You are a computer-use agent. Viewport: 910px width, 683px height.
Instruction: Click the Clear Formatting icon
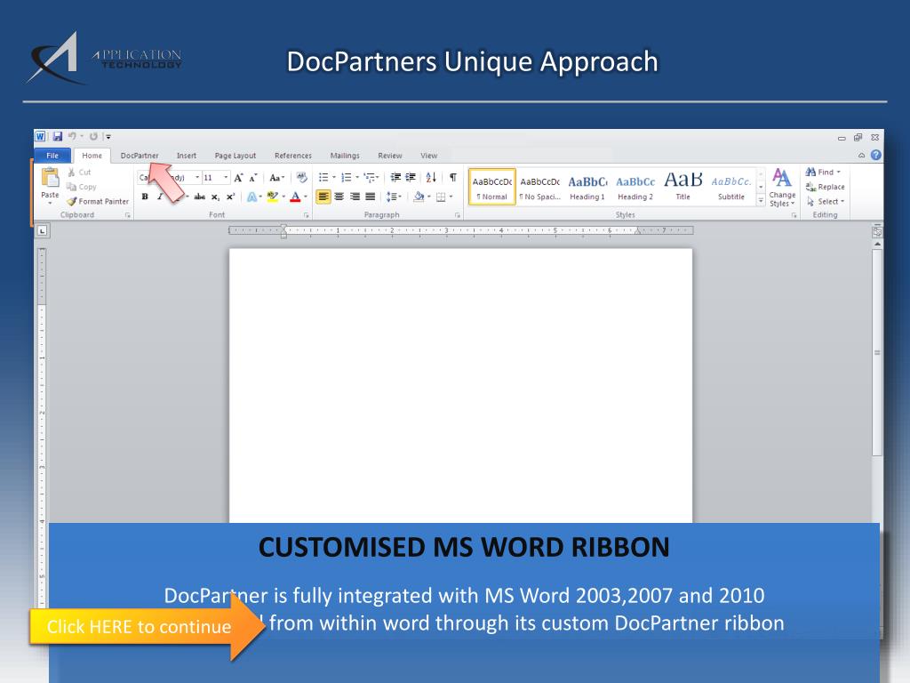click(301, 178)
